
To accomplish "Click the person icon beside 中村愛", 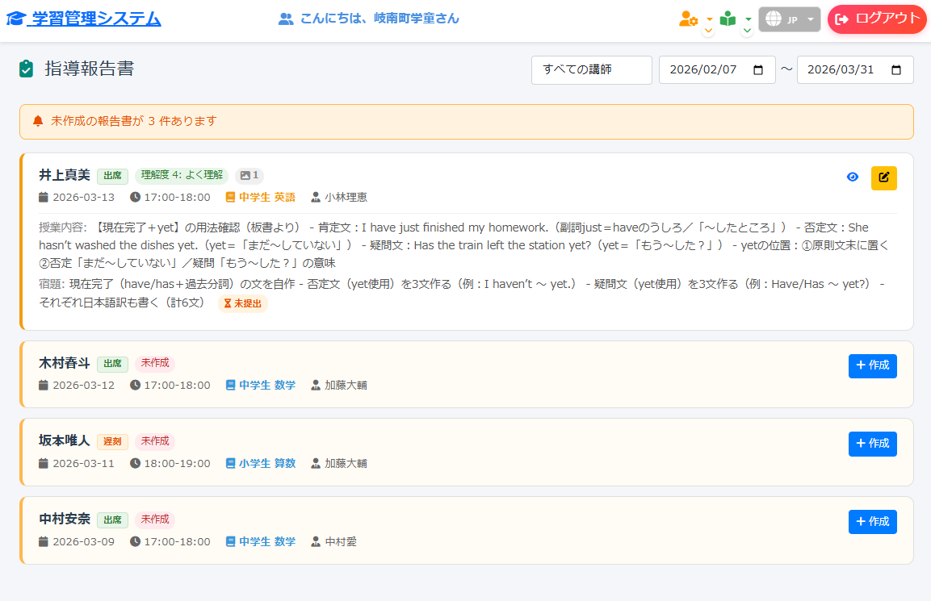I will click(x=316, y=541).
